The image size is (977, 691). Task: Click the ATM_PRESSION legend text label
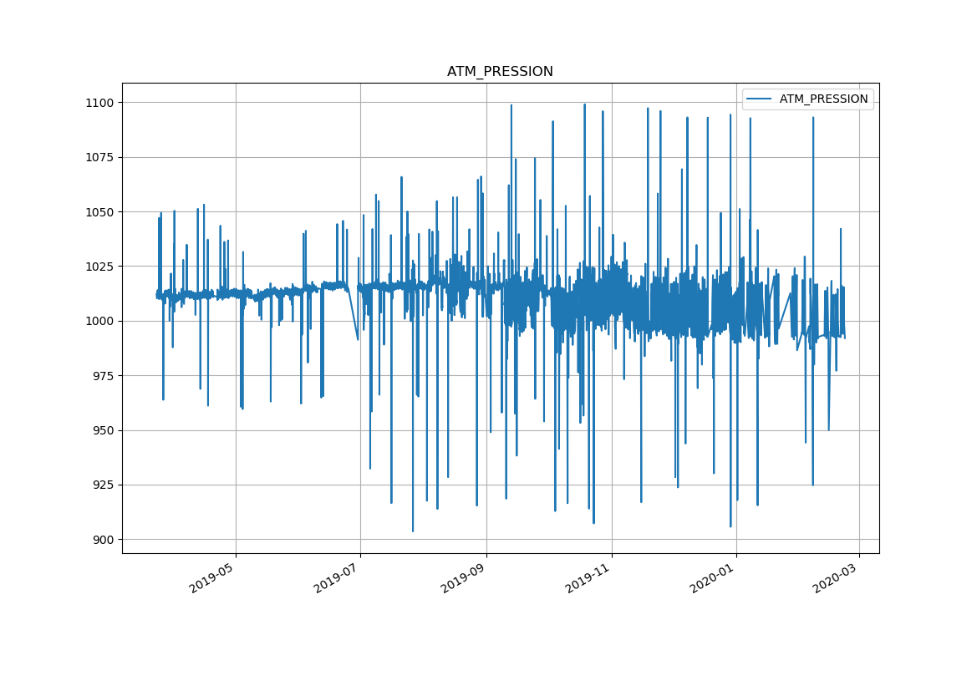coord(823,99)
